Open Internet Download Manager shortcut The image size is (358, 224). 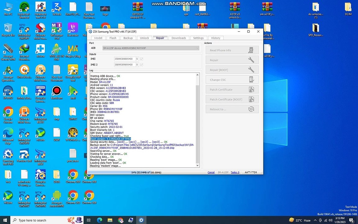(x=24, y=52)
